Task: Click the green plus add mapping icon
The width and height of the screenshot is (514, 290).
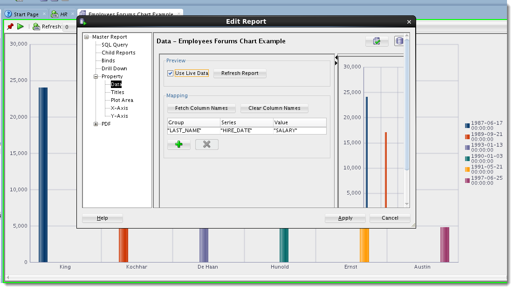Action: coord(178,144)
